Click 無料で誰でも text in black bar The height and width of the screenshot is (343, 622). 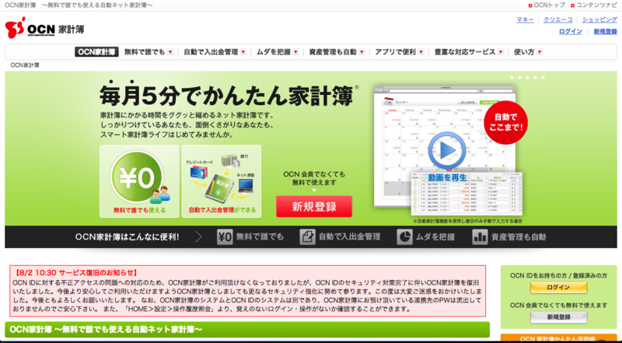pyautogui.click(x=260, y=237)
